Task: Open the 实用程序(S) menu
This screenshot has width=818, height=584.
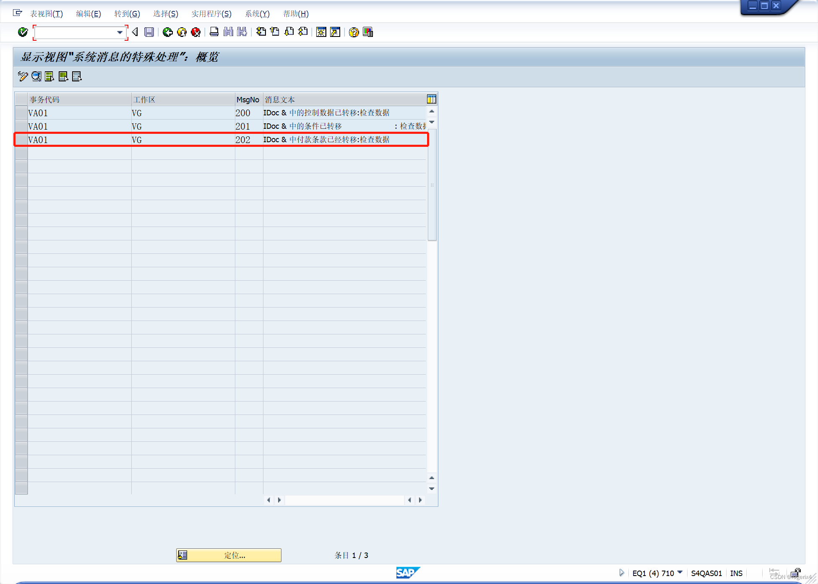Action: coord(211,14)
